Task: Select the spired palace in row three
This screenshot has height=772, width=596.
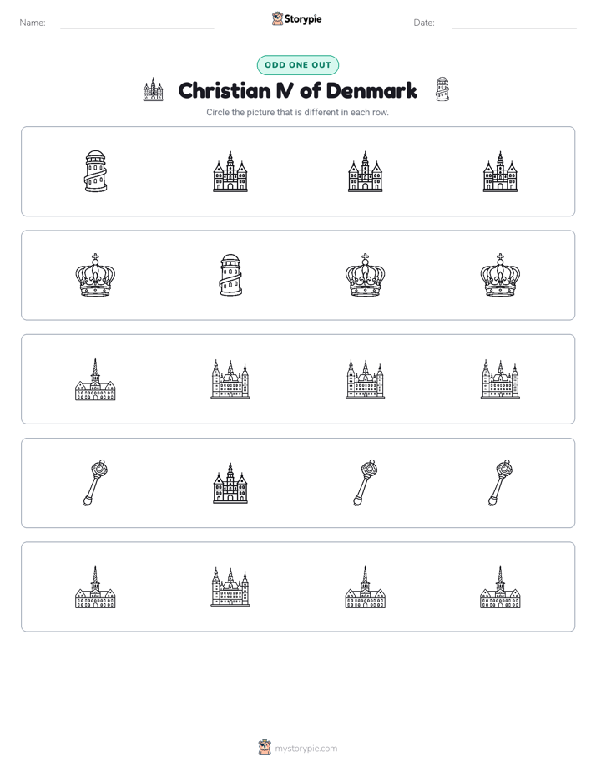Action: click(x=95, y=379)
